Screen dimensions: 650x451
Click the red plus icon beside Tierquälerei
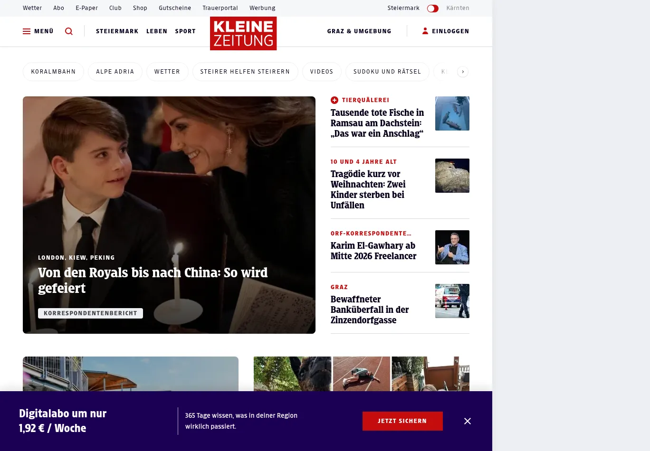point(335,100)
